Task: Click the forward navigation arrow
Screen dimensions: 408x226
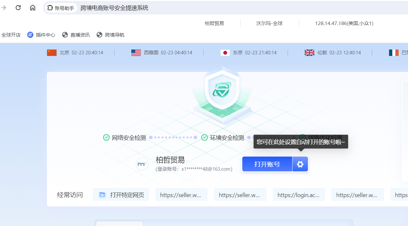Action: [x=4, y=8]
